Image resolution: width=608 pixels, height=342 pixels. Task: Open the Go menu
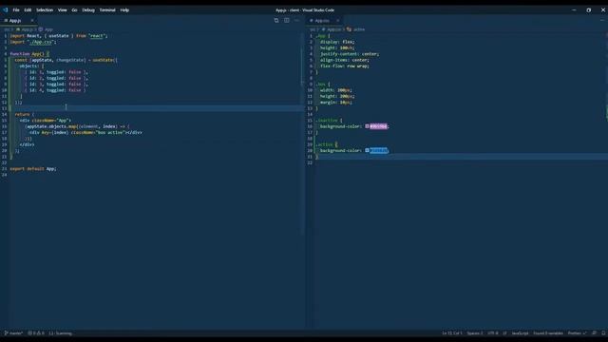tap(74, 10)
